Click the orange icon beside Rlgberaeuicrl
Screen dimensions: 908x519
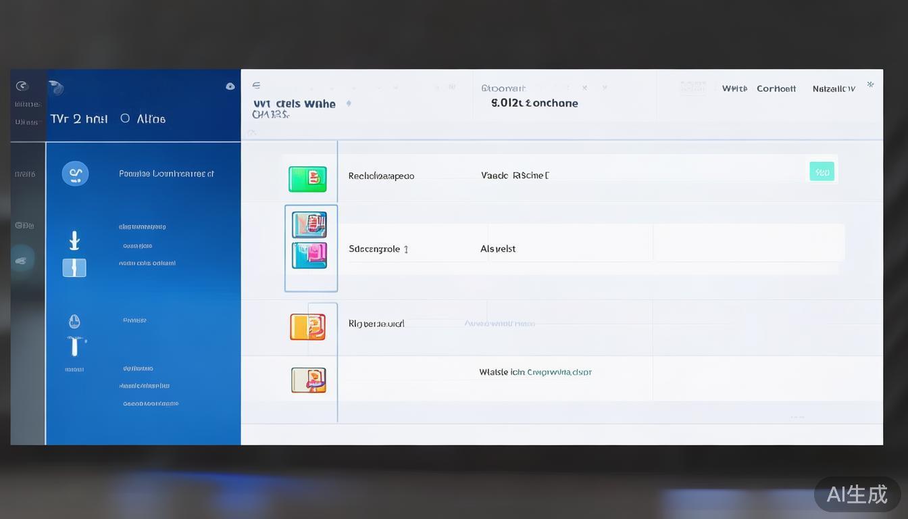pyautogui.click(x=307, y=327)
